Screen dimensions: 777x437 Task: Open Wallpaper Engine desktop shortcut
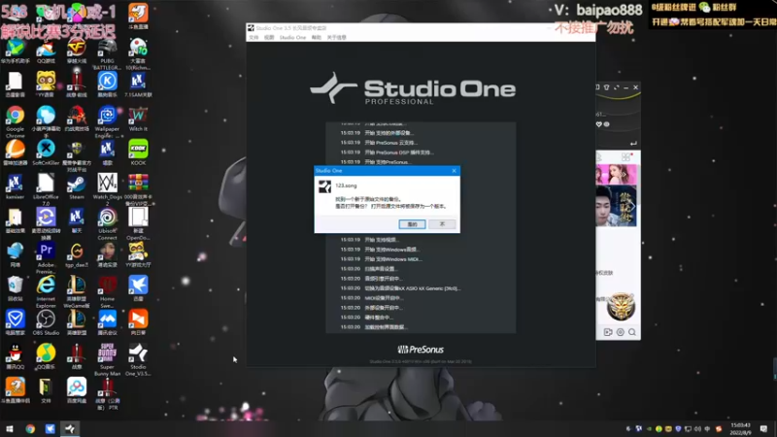(107, 121)
